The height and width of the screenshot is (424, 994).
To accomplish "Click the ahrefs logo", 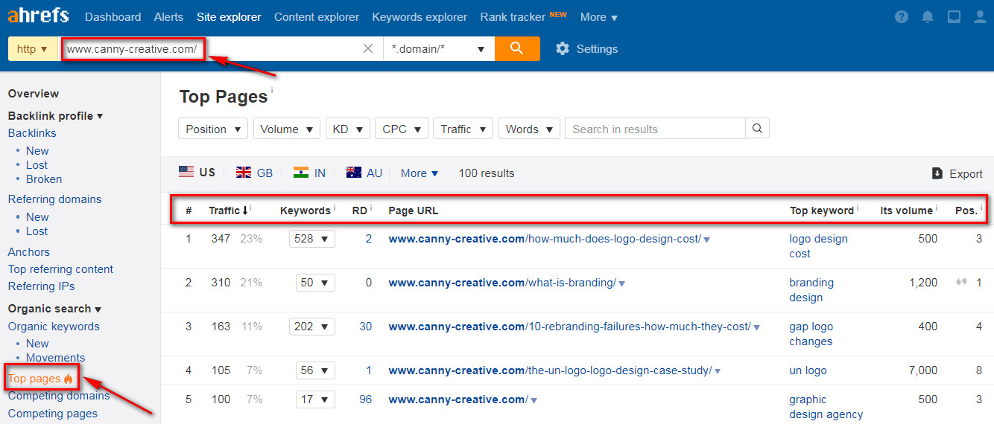I will [x=38, y=16].
